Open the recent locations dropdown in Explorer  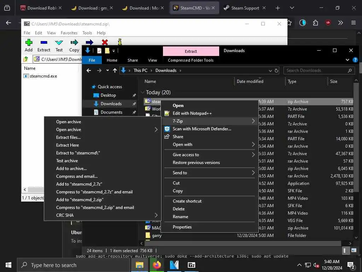coord(107,70)
